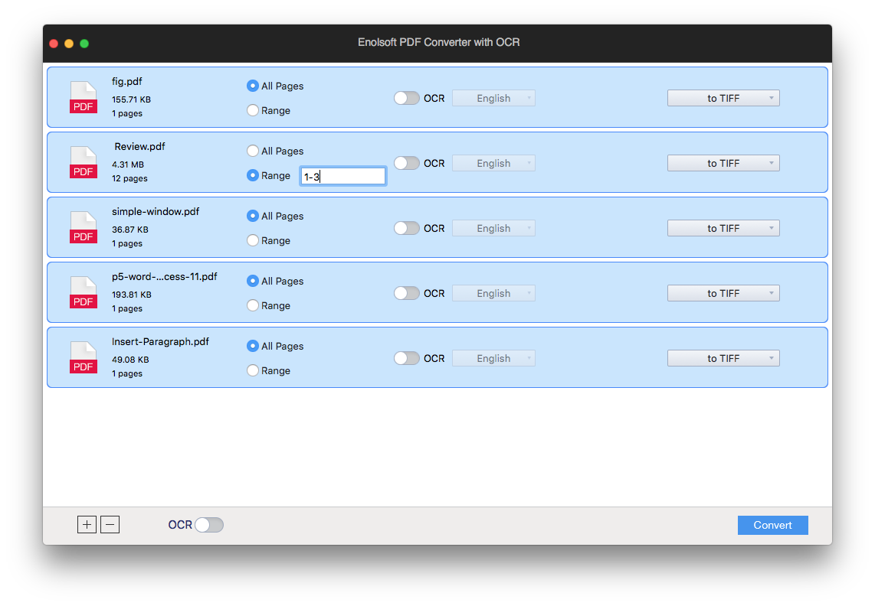Image resolution: width=875 pixels, height=606 pixels.
Task: Open the 'to TIFF' format dropdown for fig.pdf
Action: point(723,98)
